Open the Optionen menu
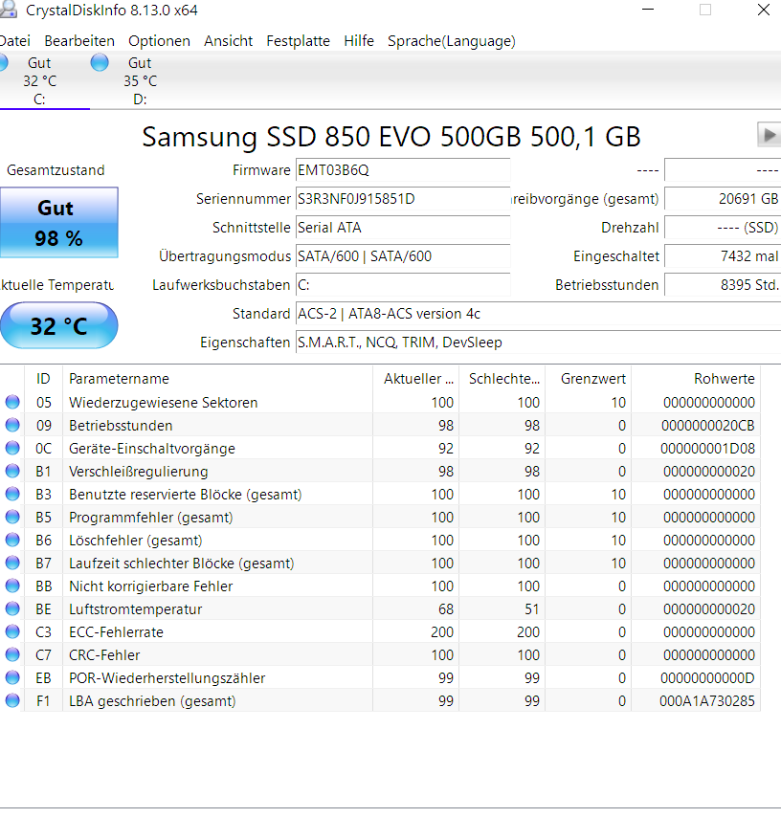Image resolution: width=781 pixels, height=818 pixels. [159, 41]
